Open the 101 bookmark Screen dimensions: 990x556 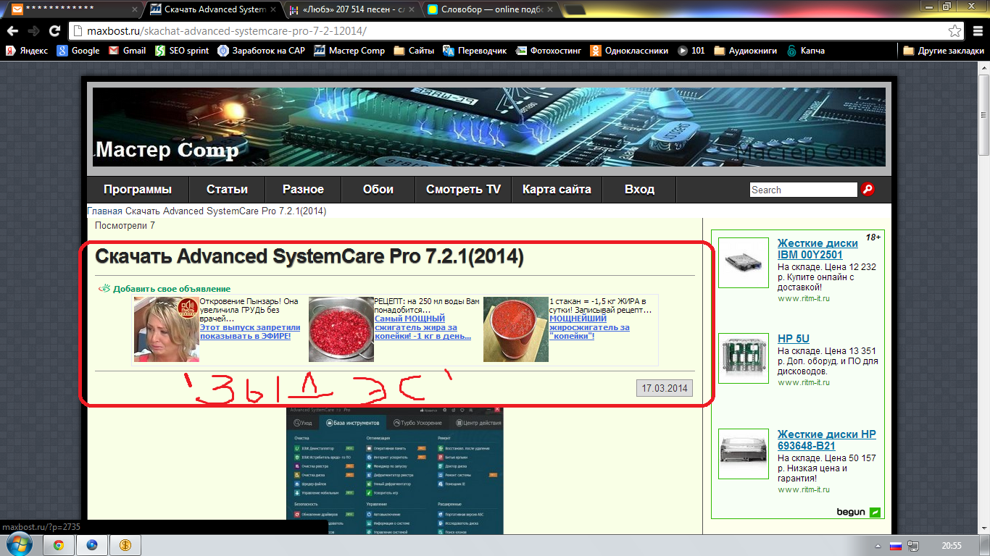tap(691, 51)
